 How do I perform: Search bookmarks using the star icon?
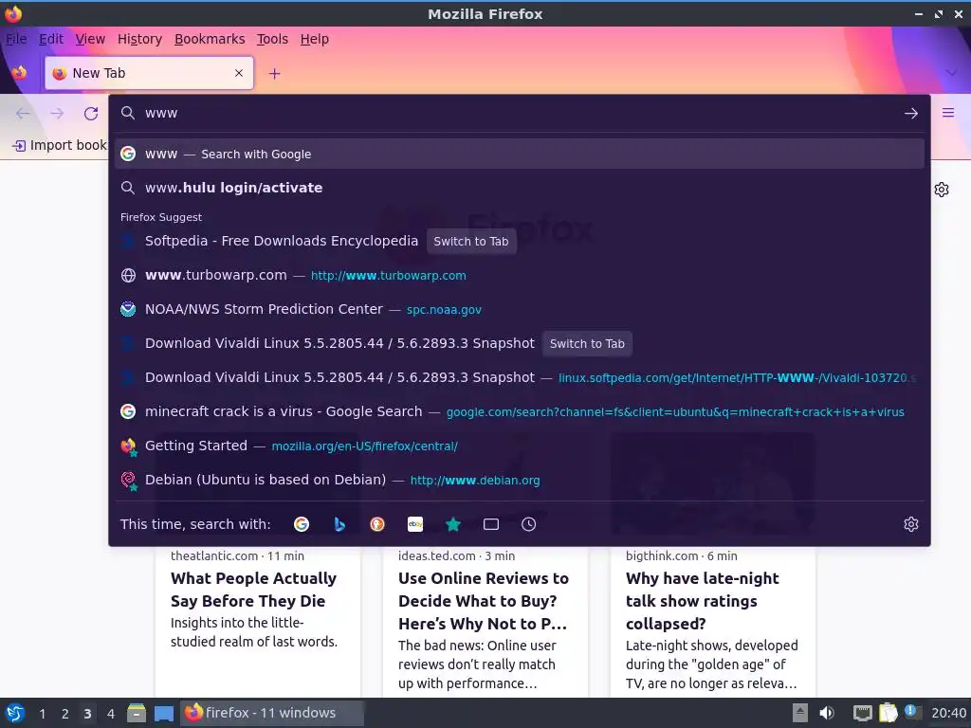tap(453, 524)
